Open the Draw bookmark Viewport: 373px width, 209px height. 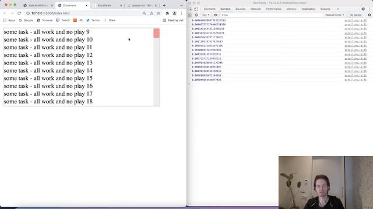click(110, 20)
